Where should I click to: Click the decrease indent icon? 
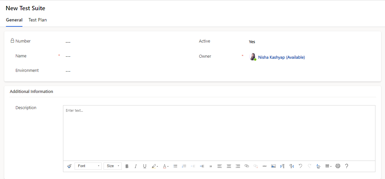tap(193, 166)
